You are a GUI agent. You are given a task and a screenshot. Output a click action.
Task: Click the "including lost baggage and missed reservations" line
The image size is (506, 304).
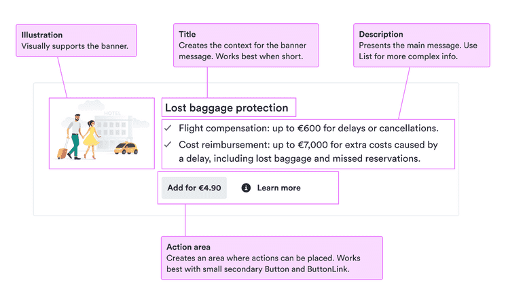[300, 158]
